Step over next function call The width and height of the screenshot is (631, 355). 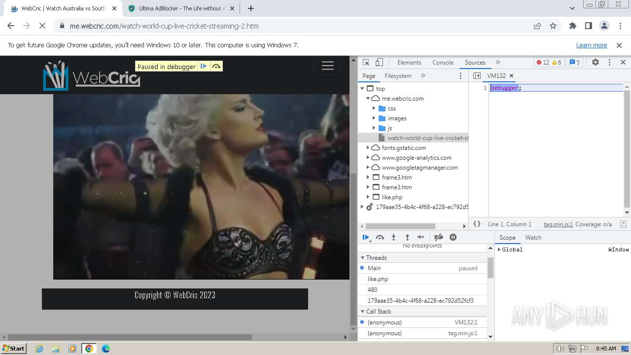[380, 237]
